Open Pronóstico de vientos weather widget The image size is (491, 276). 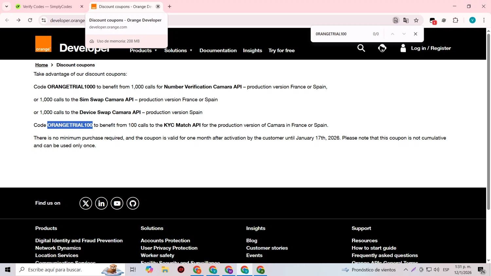coord(369,270)
